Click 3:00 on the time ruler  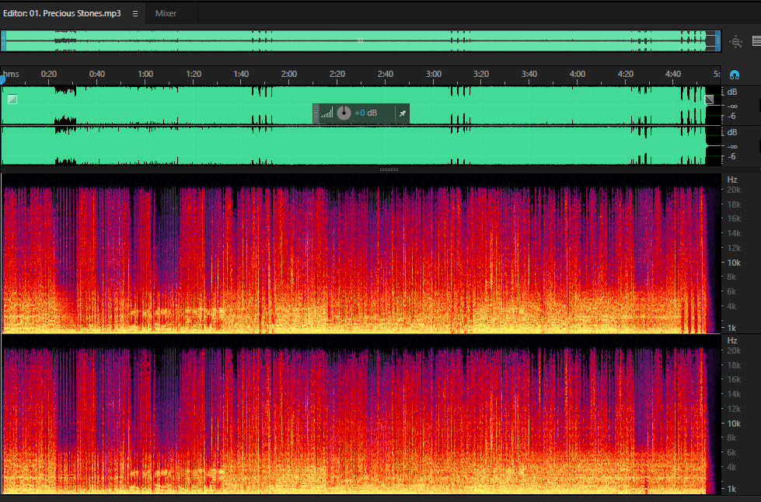coord(434,74)
